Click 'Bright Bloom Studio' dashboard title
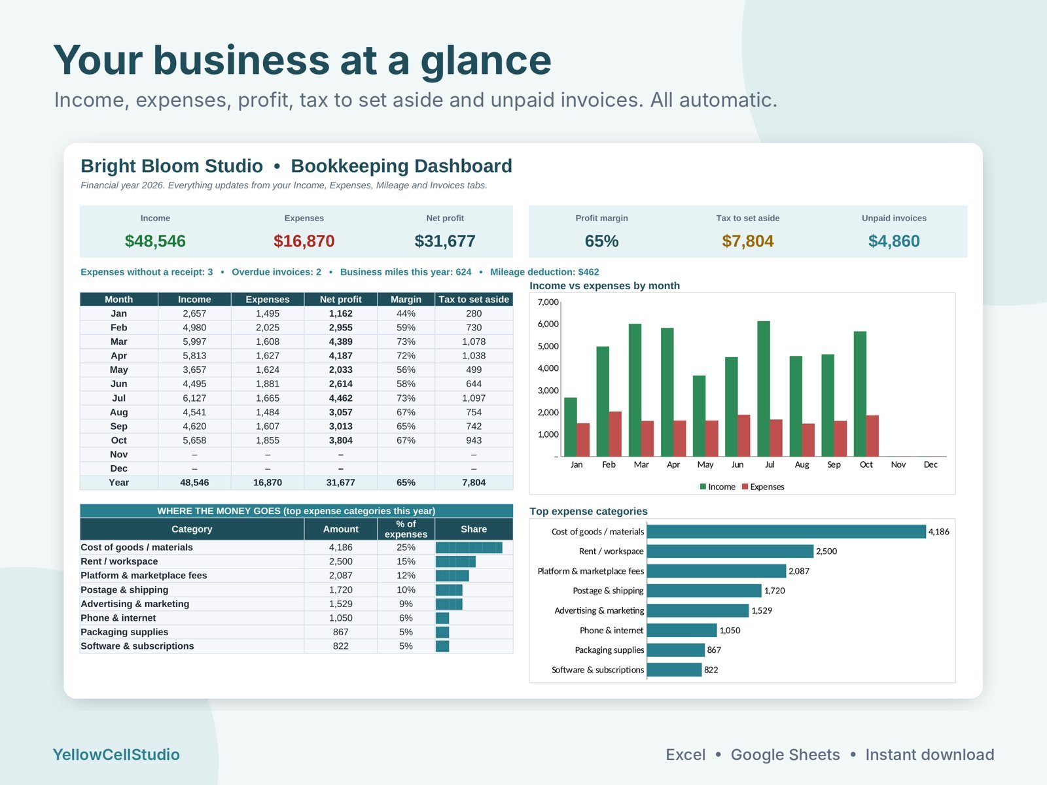 pos(171,166)
